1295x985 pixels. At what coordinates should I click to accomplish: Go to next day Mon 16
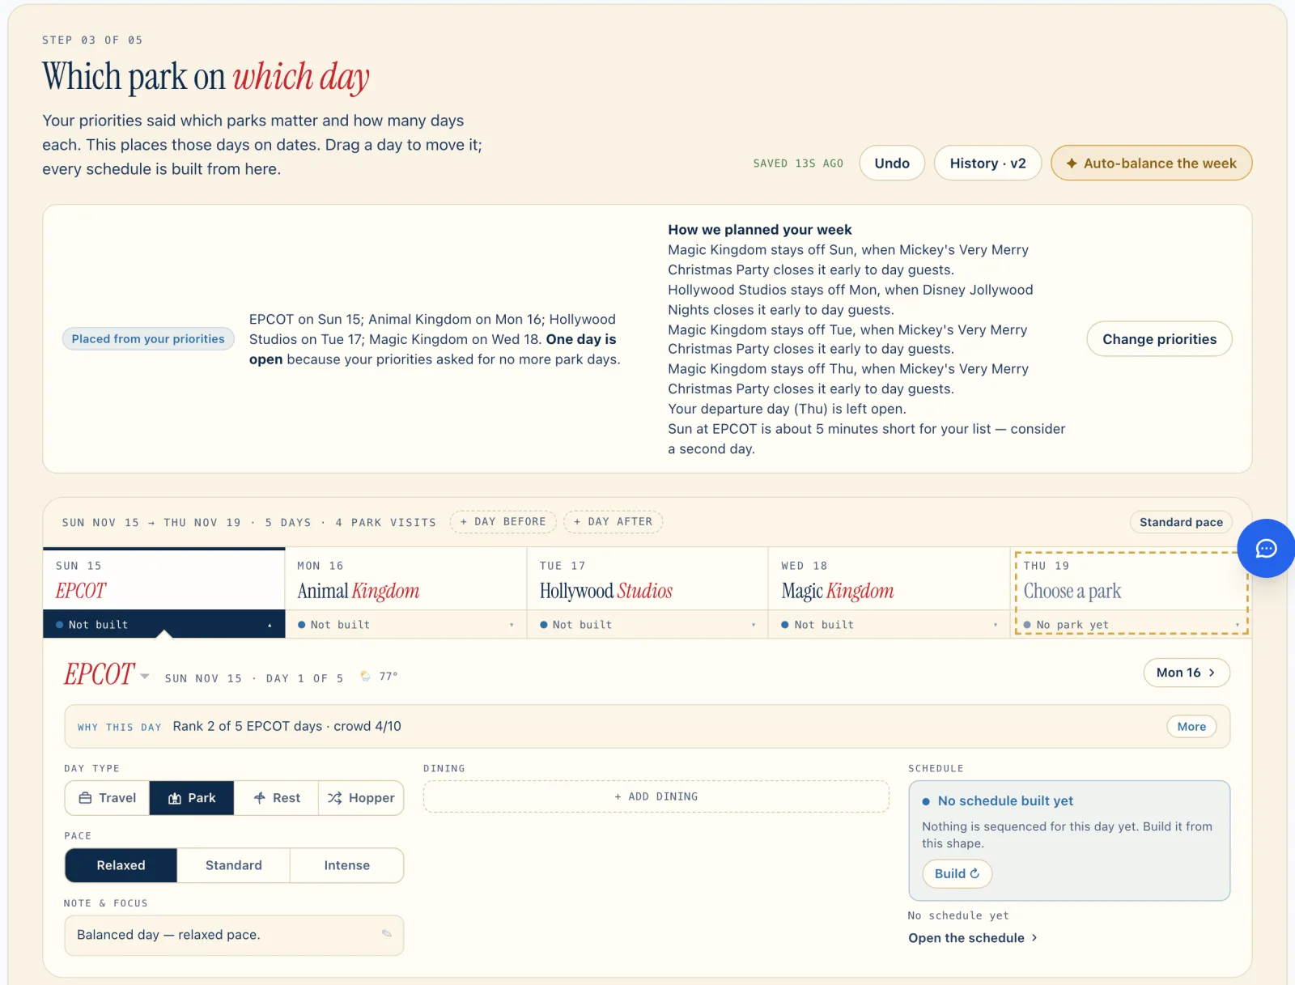coord(1187,673)
